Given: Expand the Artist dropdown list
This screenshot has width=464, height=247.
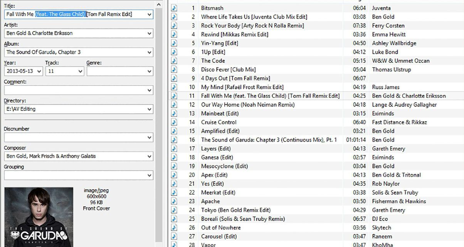Looking at the screenshot, I should click(150, 33).
